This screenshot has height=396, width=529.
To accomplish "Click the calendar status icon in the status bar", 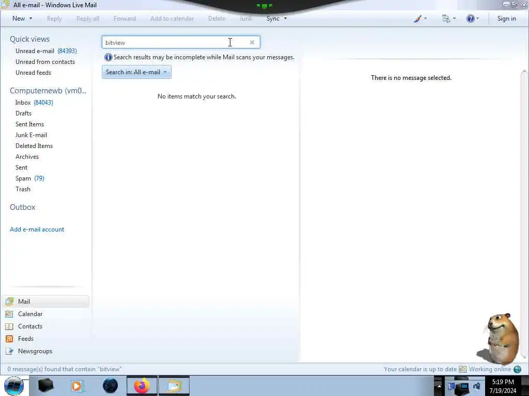I will (x=462, y=369).
